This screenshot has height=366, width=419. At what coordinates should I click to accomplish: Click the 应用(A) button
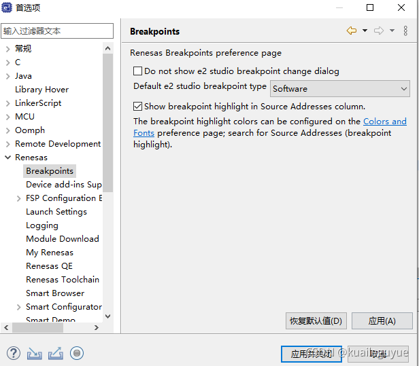pos(382,321)
